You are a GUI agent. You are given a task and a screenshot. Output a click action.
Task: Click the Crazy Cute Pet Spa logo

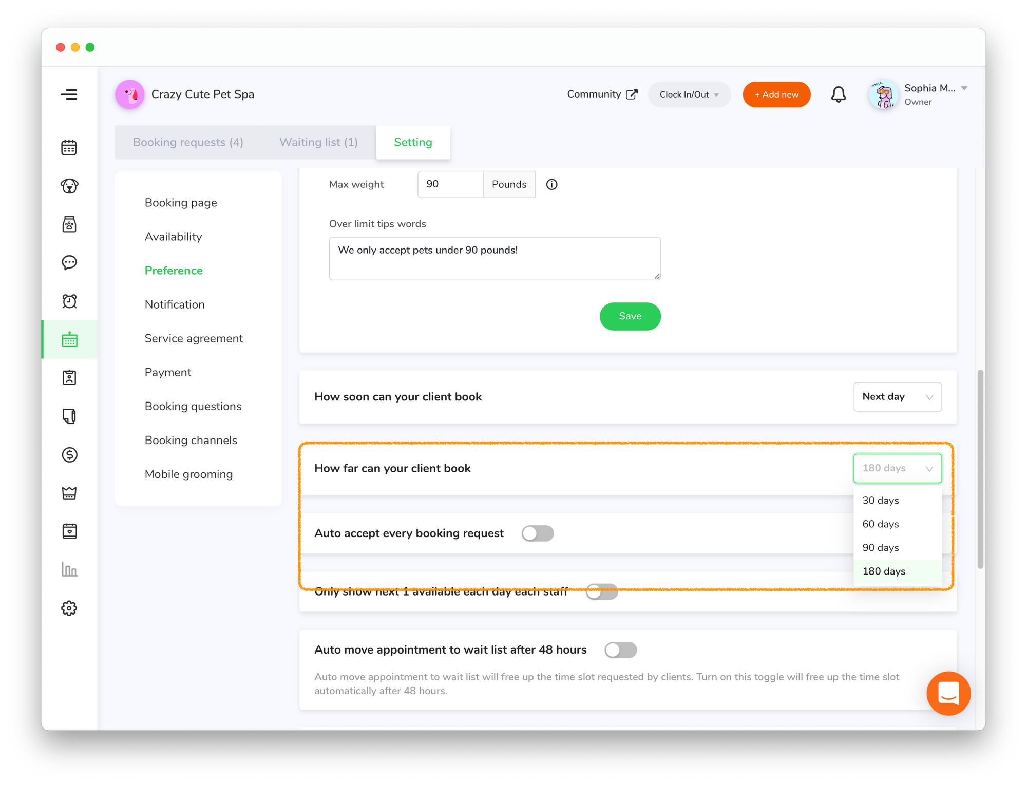point(129,94)
